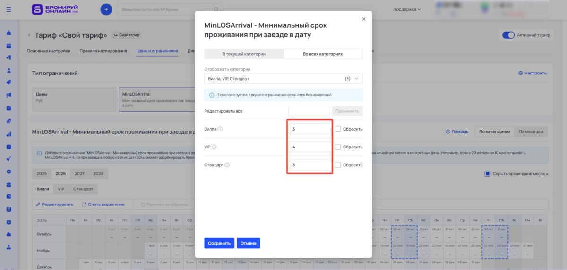Screen dimensions: 567x270
Task: Click the Стандарт value field containing 3
Action: pyautogui.click(x=309, y=165)
